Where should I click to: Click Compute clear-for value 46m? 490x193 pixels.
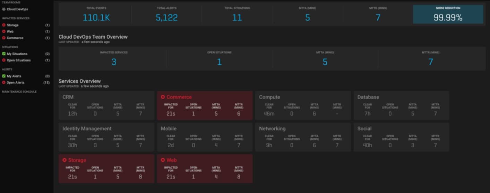269,114
